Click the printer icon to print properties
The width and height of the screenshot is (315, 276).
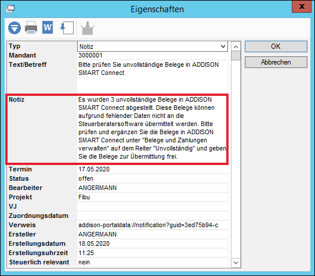click(31, 27)
